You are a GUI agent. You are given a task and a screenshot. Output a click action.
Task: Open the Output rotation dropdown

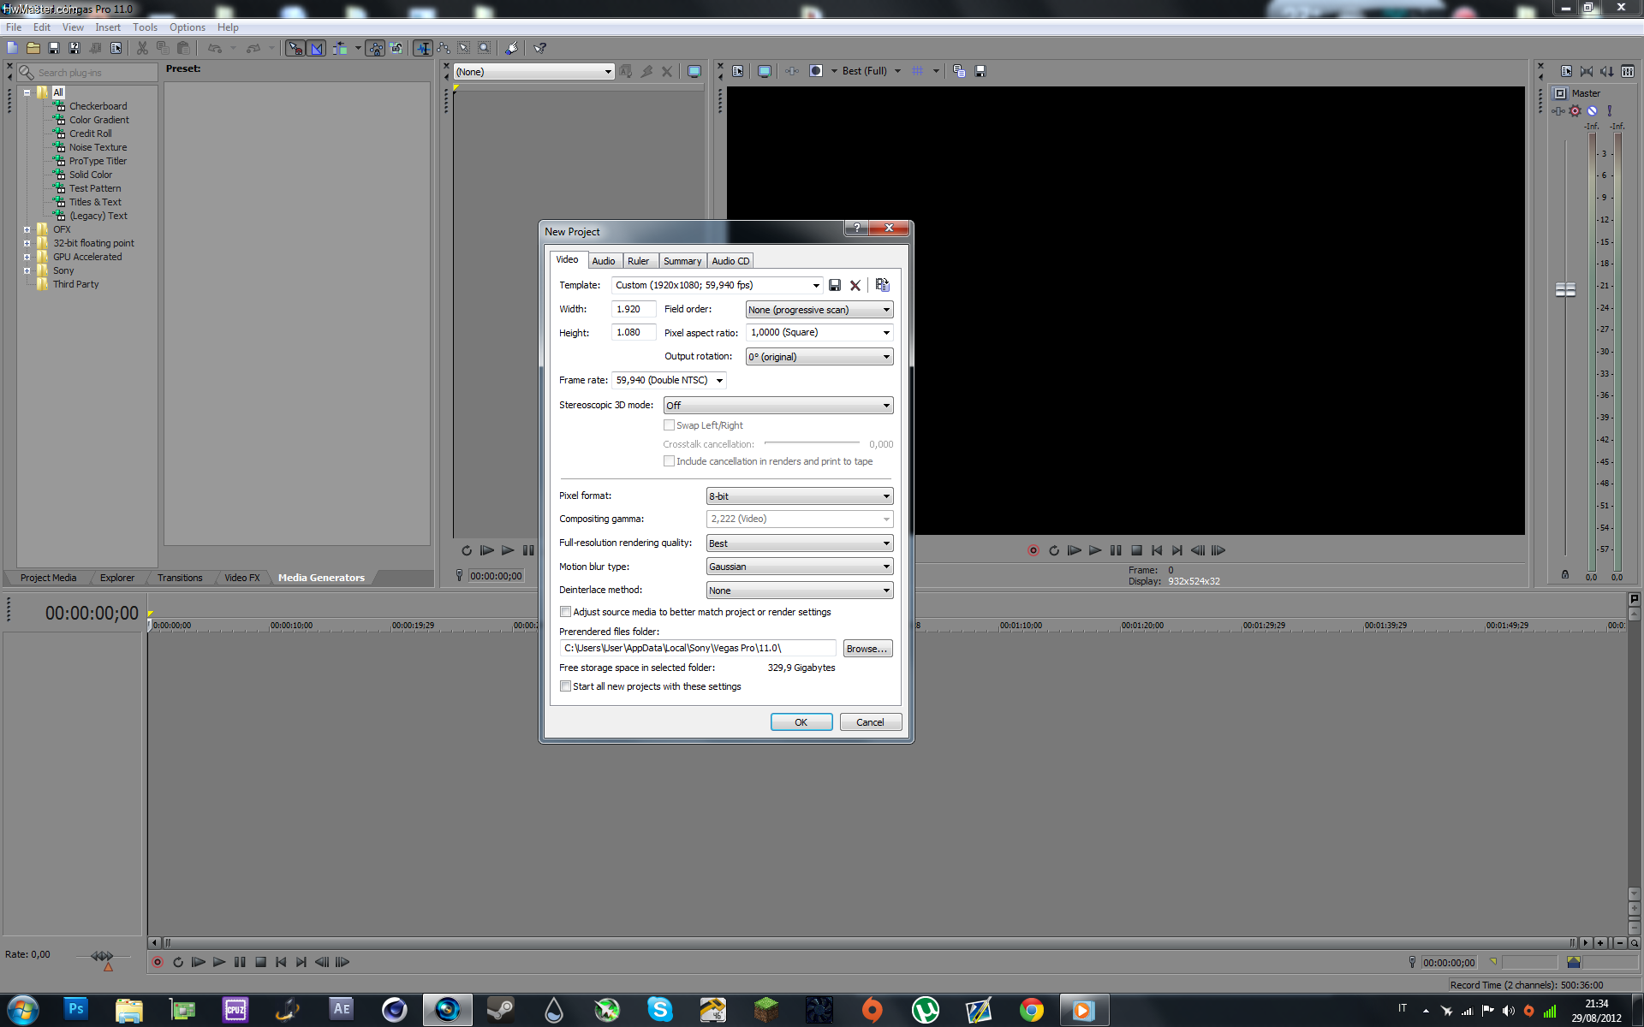pyautogui.click(x=819, y=357)
